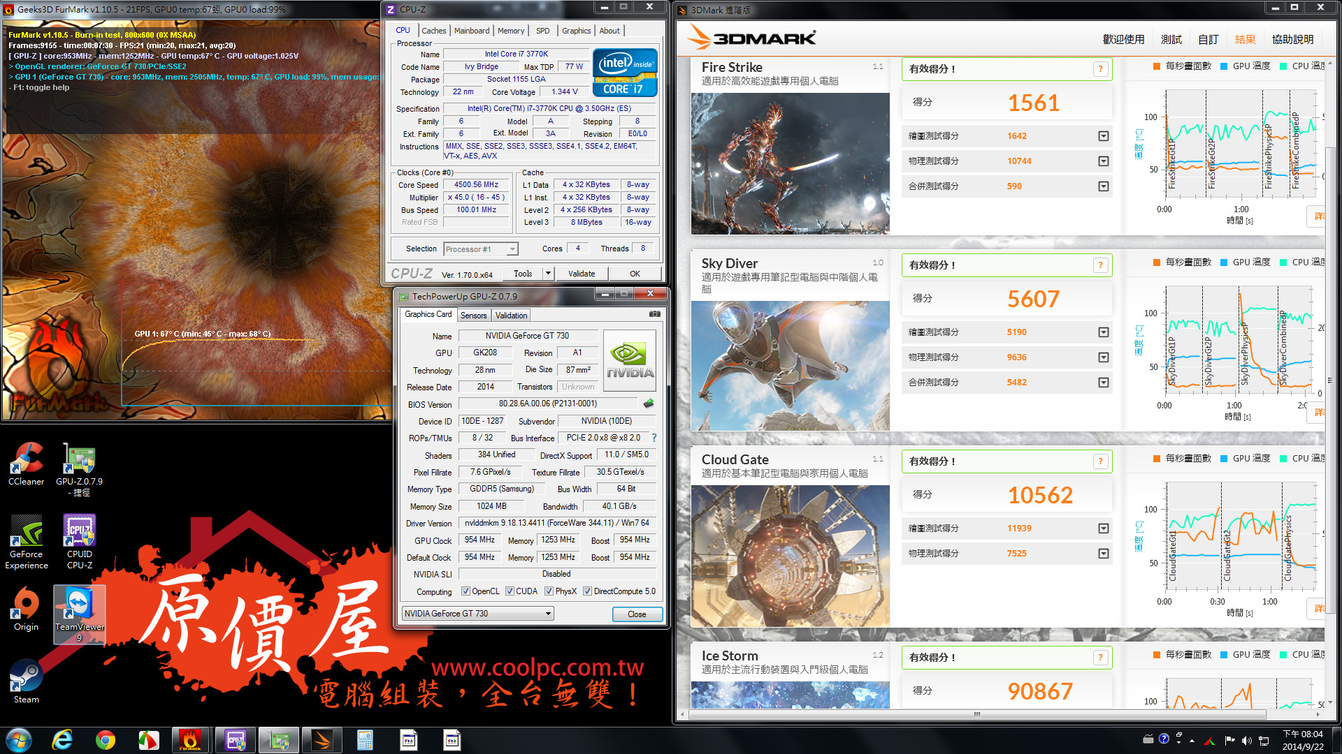Open help for the Cloud Gate valid score

[x=1100, y=461]
